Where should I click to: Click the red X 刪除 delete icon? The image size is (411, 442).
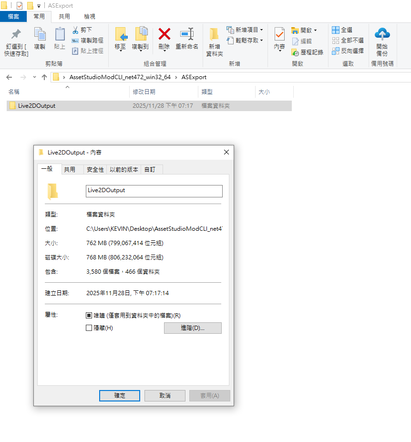(164, 34)
